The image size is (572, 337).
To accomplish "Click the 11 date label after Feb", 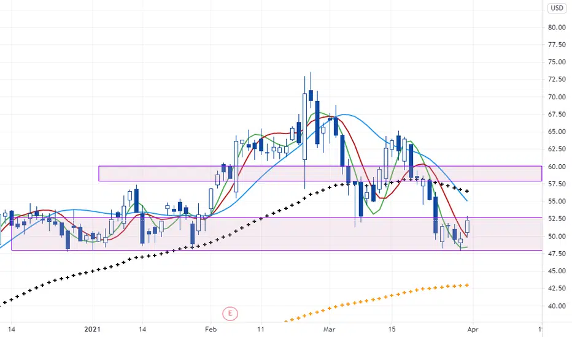I will pos(260,330).
